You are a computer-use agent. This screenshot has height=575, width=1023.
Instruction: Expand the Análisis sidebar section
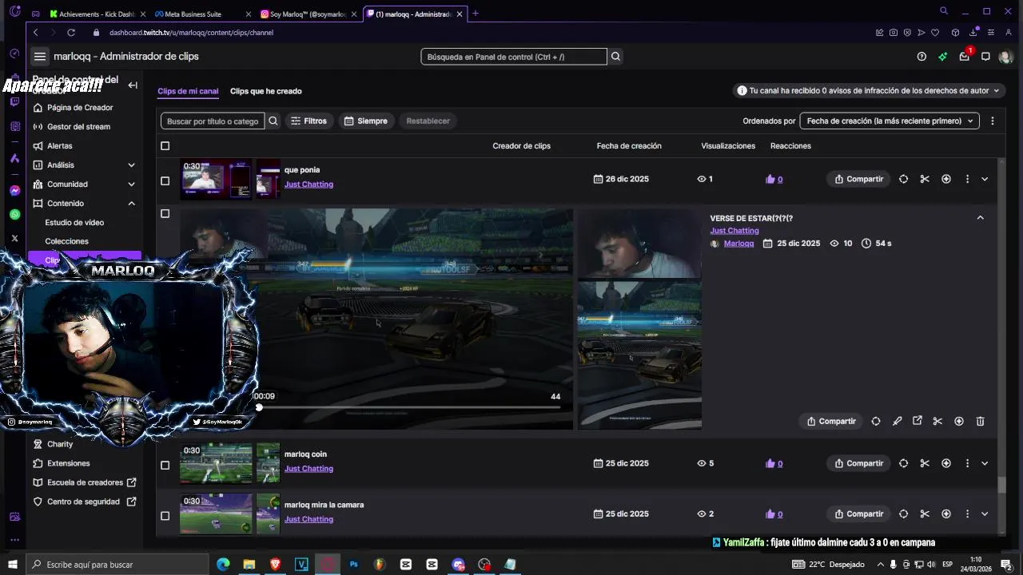pos(131,165)
